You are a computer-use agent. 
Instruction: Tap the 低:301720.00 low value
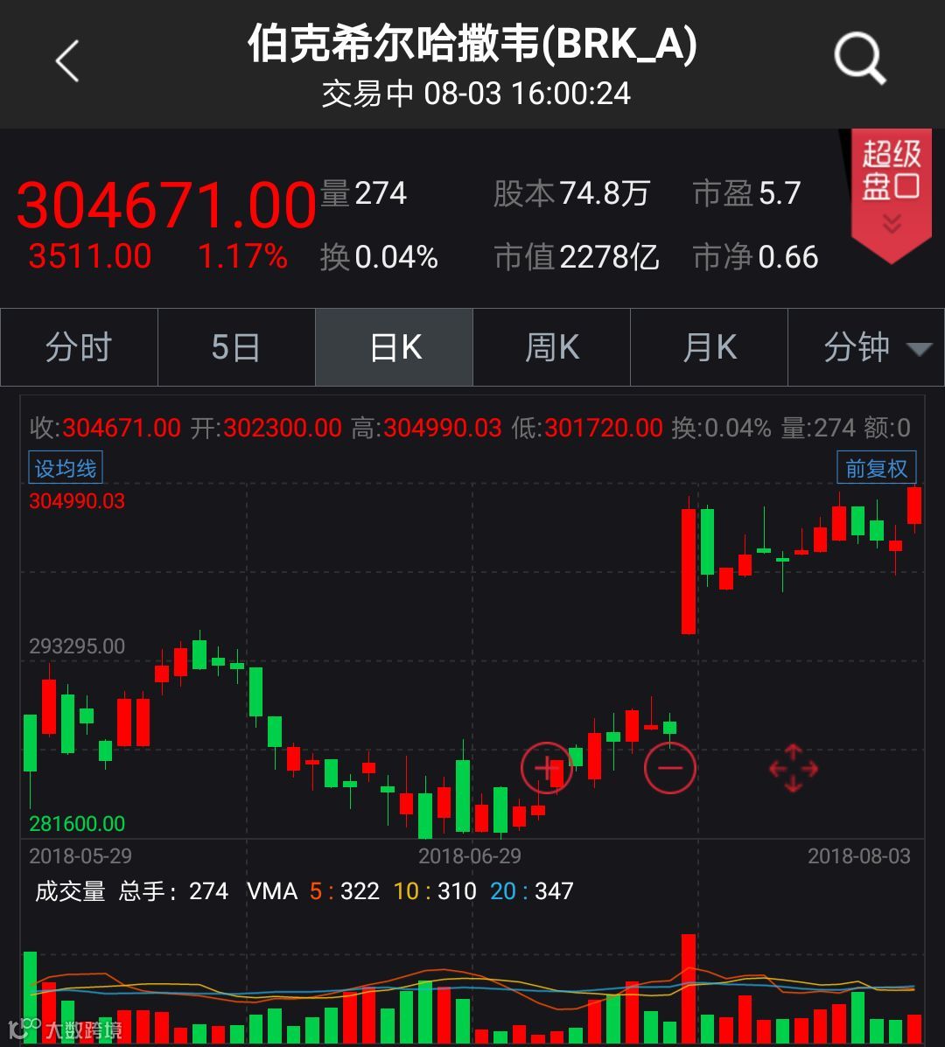click(587, 428)
